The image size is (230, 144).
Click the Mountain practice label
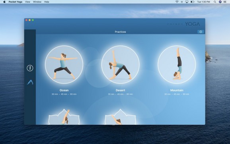[177, 90]
